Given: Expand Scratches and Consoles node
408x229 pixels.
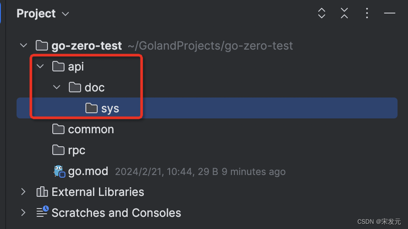Looking at the screenshot, I should tap(24, 213).
